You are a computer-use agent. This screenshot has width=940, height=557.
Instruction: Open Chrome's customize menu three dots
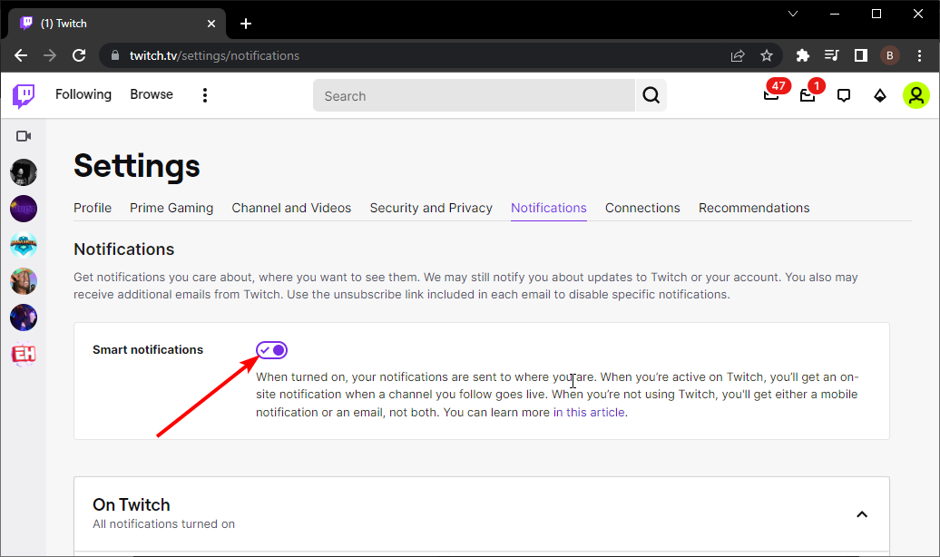click(920, 55)
